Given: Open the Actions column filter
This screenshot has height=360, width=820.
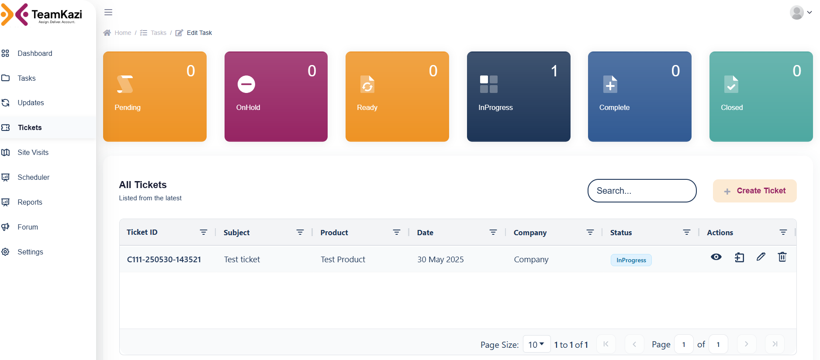Looking at the screenshot, I should [783, 232].
